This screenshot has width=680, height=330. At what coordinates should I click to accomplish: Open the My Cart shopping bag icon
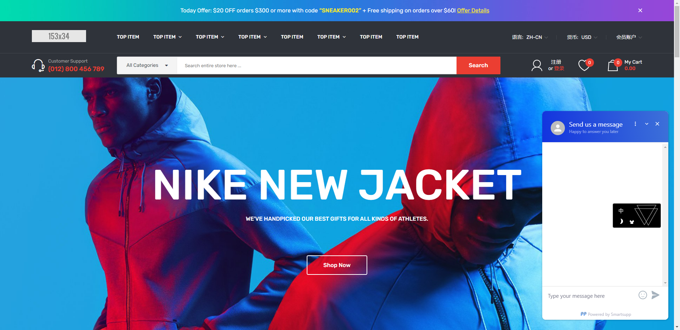pos(613,65)
